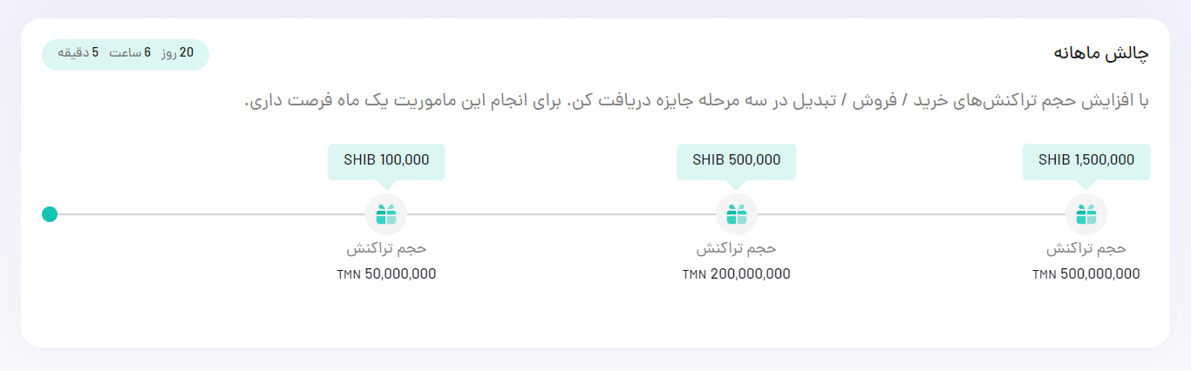Click the gift icon for 500,000 SHIB reward
Screen dimensions: 1191x371
coord(737,214)
